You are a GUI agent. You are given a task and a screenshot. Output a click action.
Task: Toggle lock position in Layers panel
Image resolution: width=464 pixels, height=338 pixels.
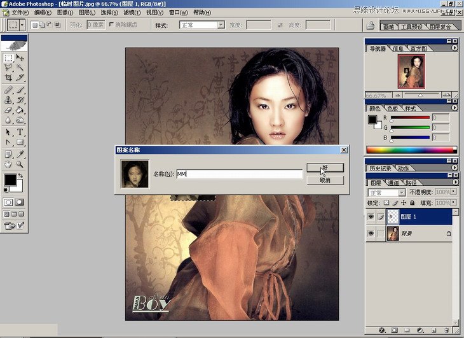pyautogui.click(x=404, y=203)
